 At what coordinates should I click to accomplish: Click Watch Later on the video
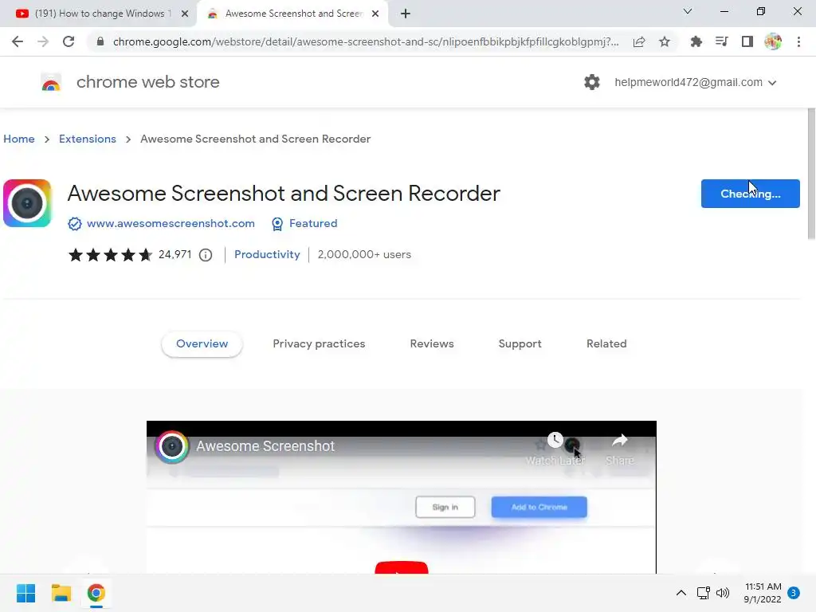pyautogui.click(x=555, y=449)
